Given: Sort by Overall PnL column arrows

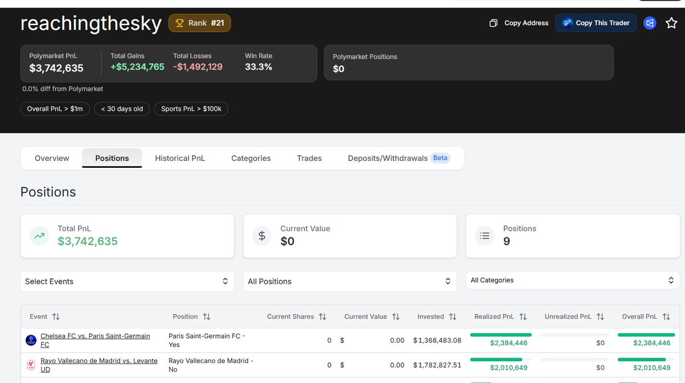Looking at the screenshot, I should coord(666,317).
